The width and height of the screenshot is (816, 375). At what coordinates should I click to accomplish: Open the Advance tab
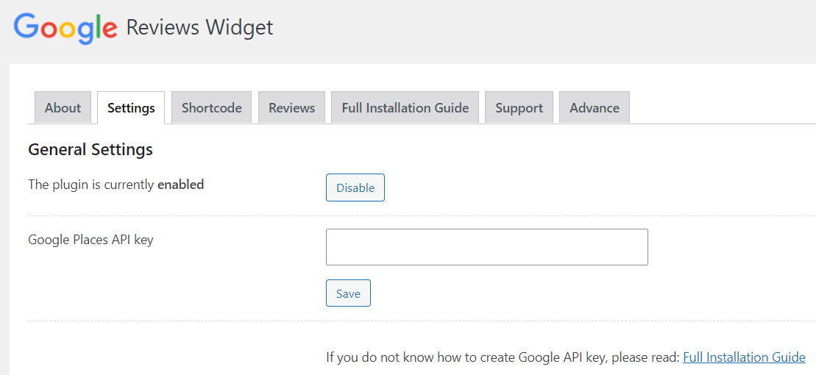tap(594, 108)
